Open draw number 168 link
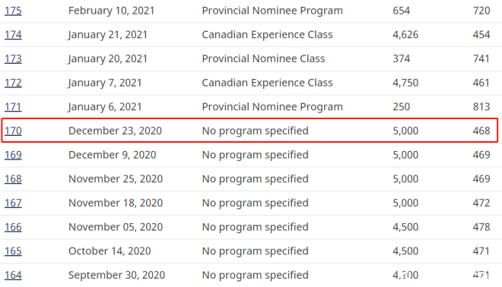Viewport: 502px width, 287px height. [13, 179]
